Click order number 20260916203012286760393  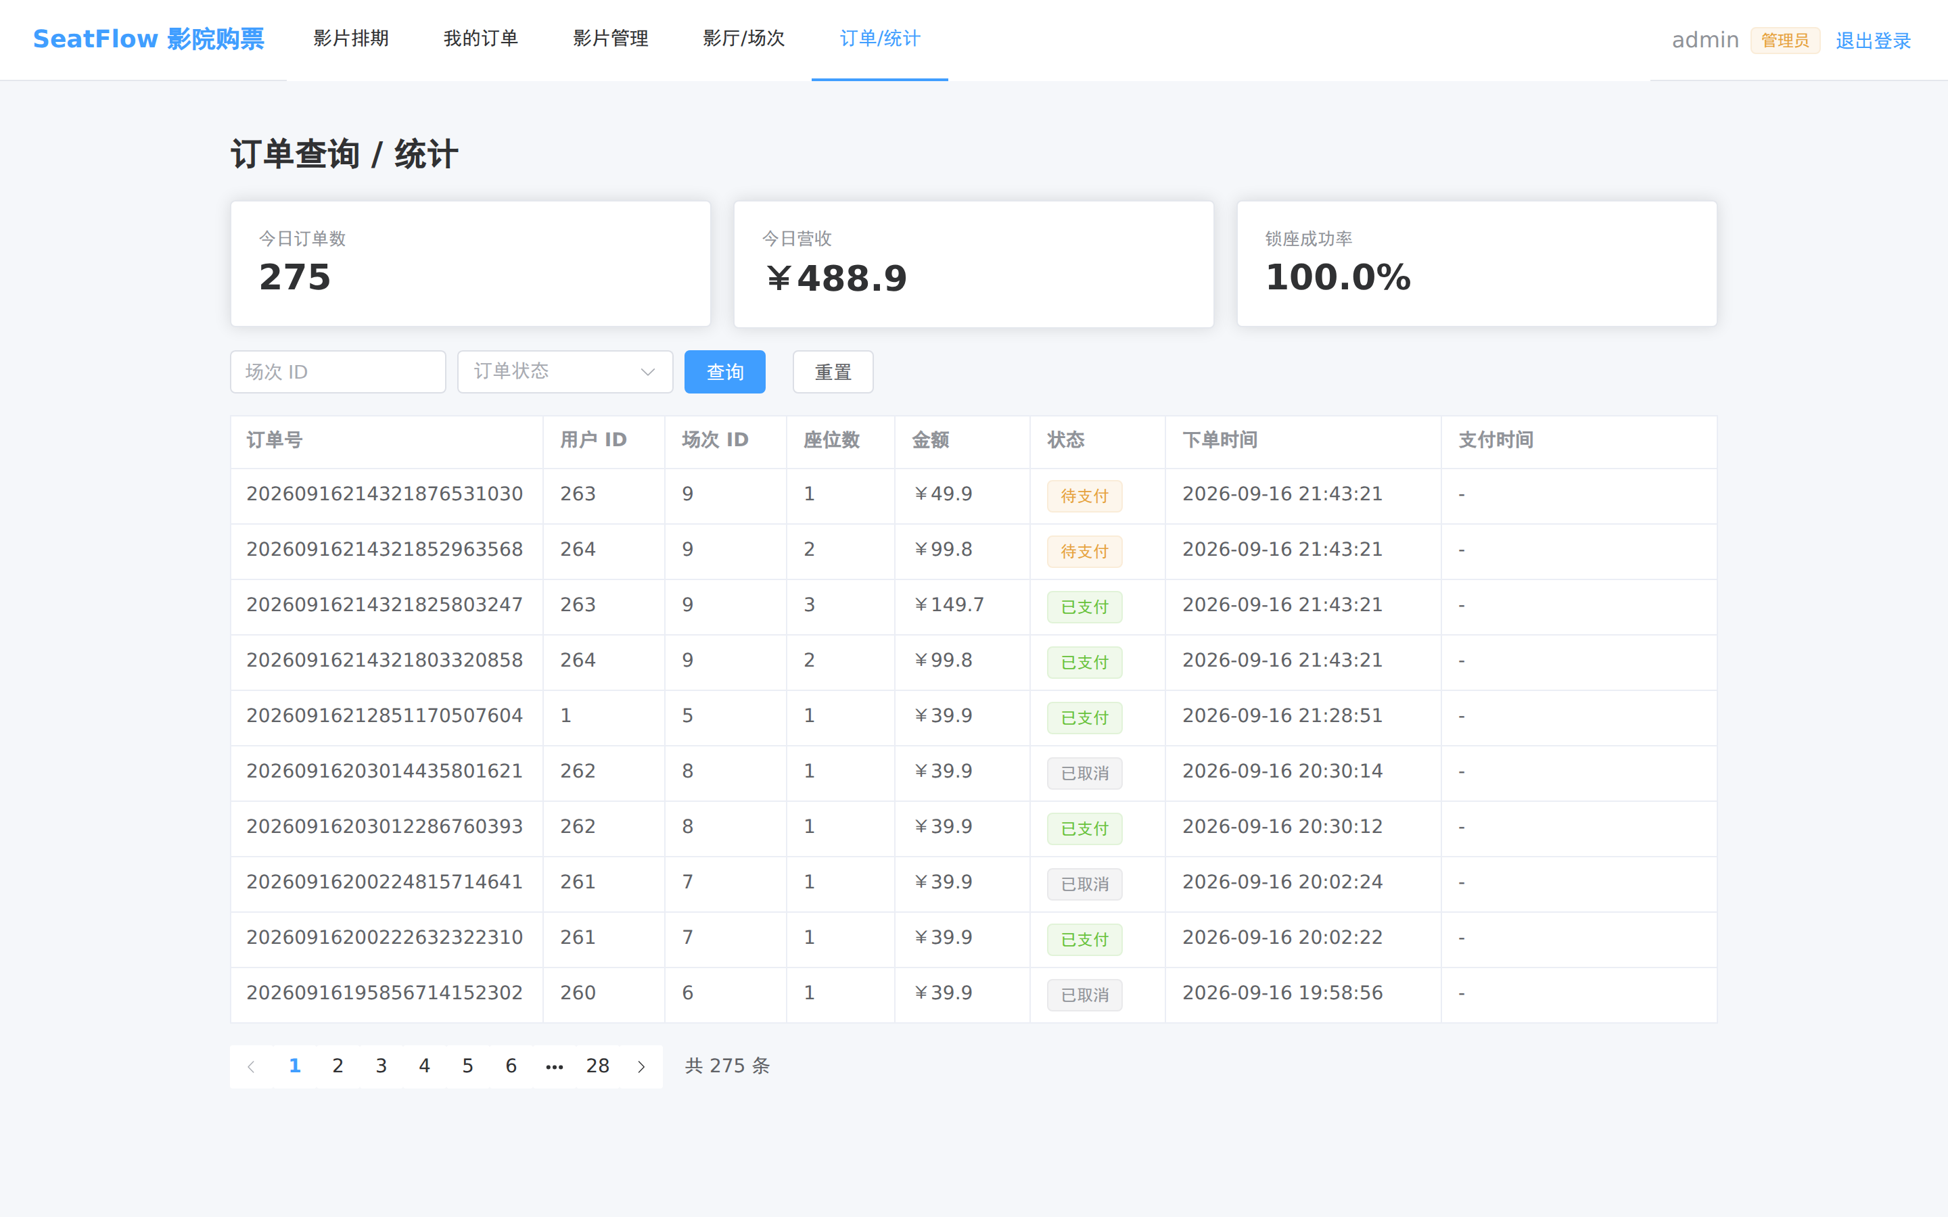[x=385, y=828]
